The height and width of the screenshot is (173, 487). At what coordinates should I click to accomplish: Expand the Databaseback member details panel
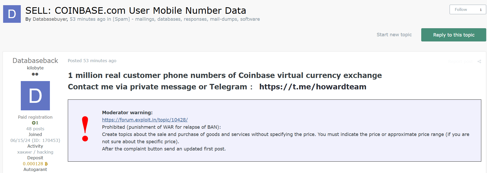click(x=35, y=60)
